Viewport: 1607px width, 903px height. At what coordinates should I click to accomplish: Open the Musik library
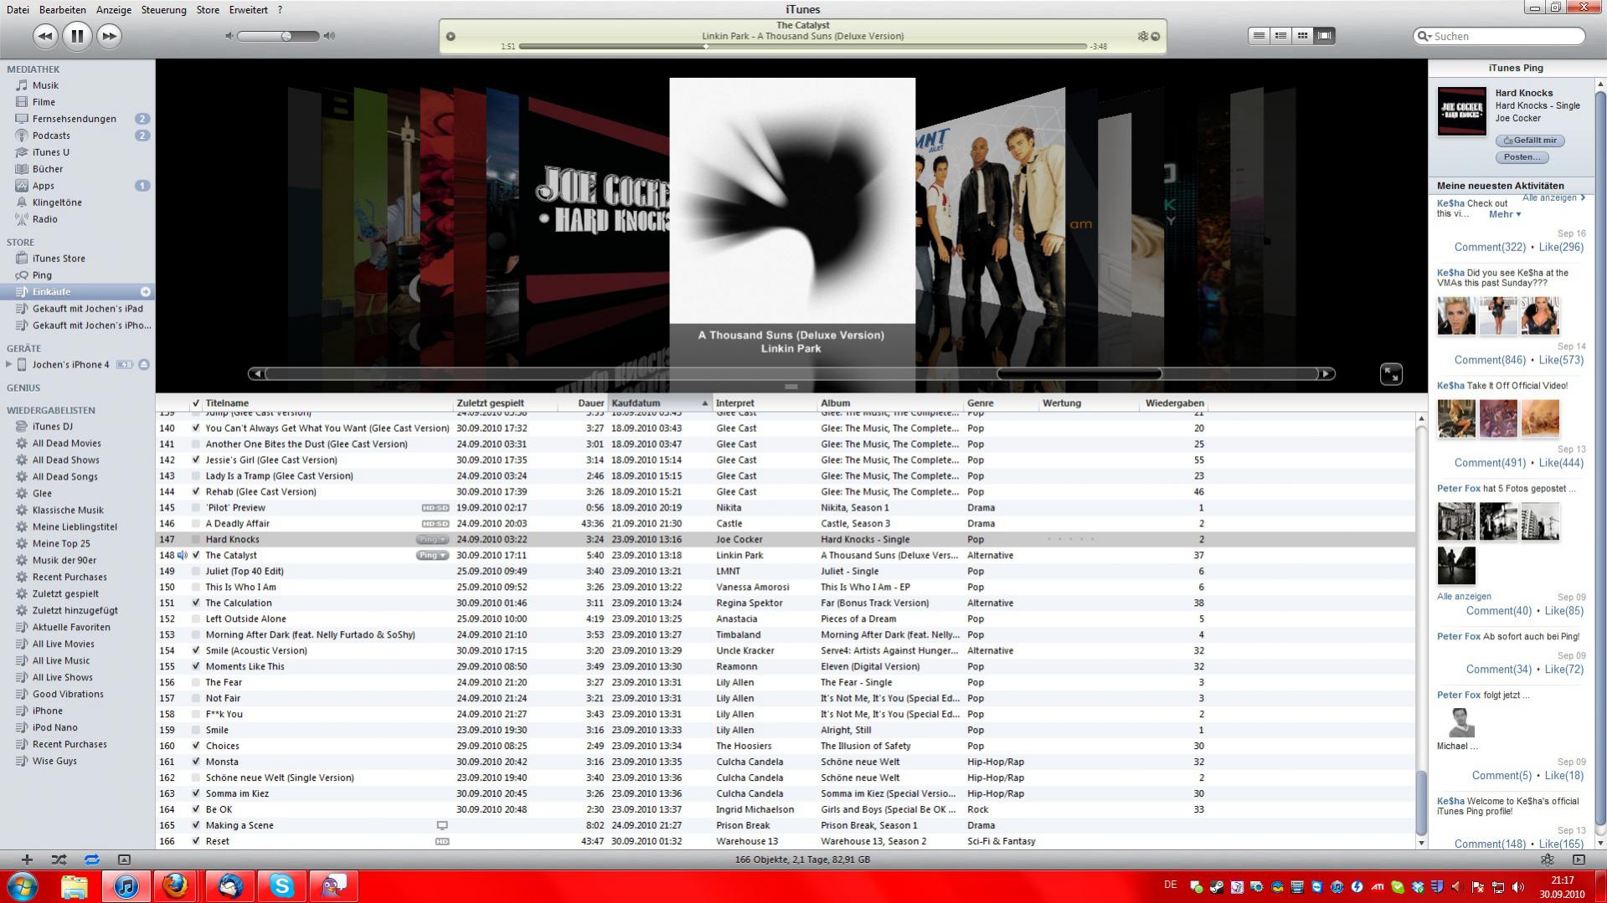[x=45, y=85]
